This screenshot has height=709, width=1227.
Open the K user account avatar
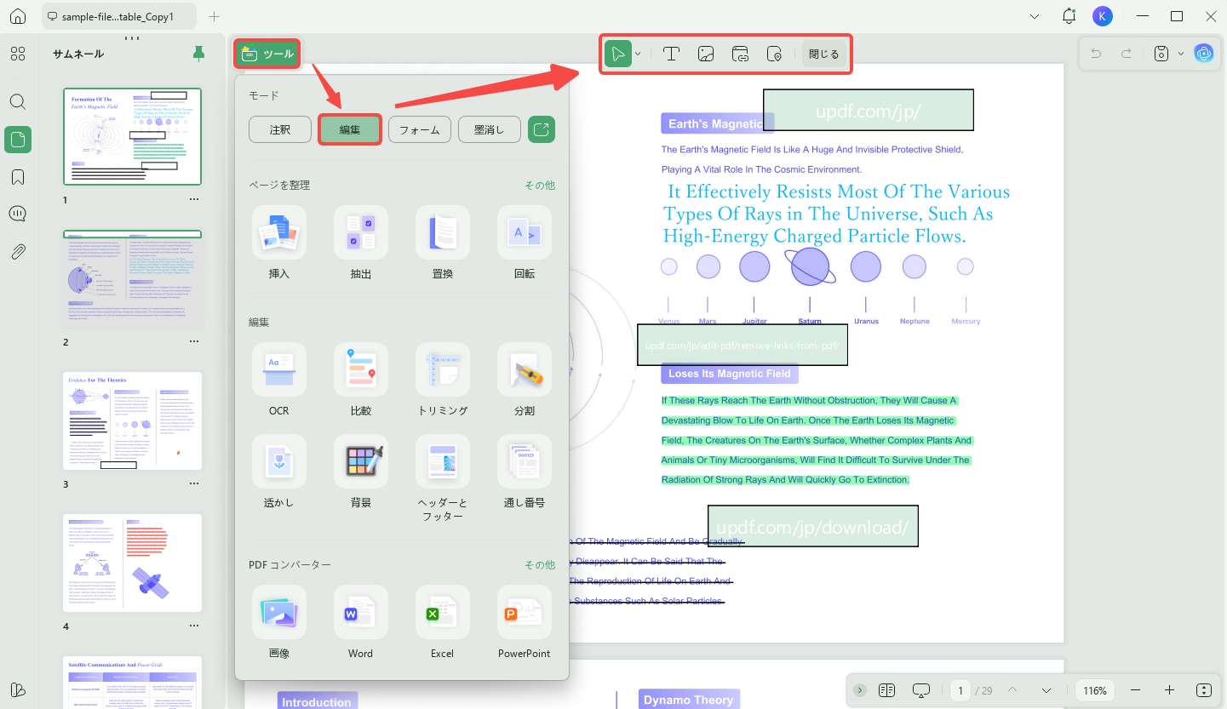pos(1102,16)
